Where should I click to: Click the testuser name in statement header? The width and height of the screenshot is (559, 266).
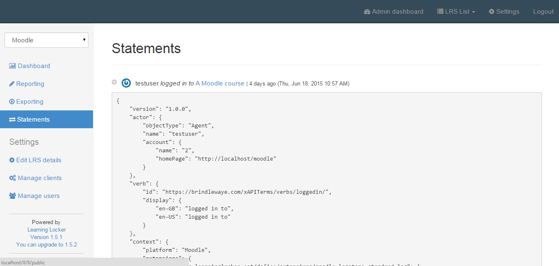point(147,83)
